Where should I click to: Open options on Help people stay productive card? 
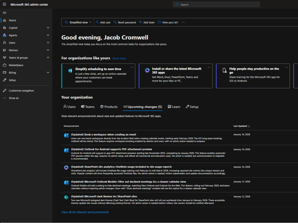point(286,67)
